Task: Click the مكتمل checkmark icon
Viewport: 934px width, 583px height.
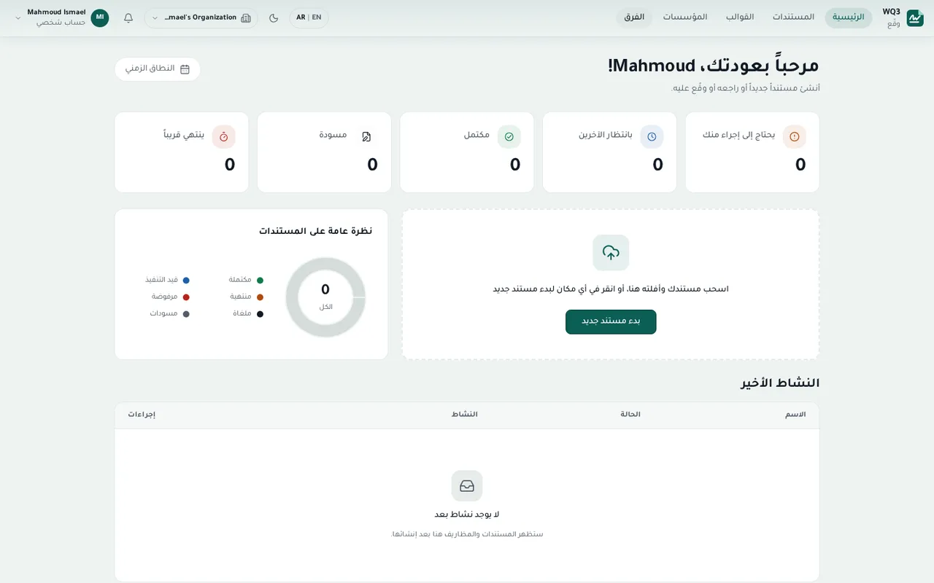Action: coord(509,136)
